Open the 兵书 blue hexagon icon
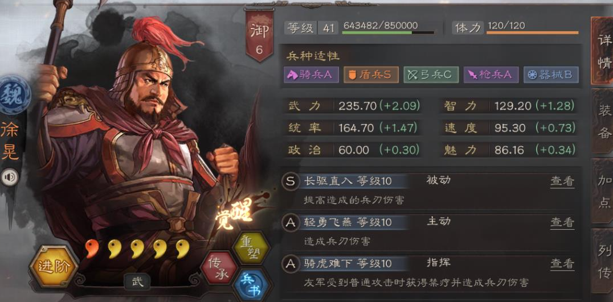Image resolution: width=613 pixels, height=302 pixels. pyautogui.click(x=251, y=286)
